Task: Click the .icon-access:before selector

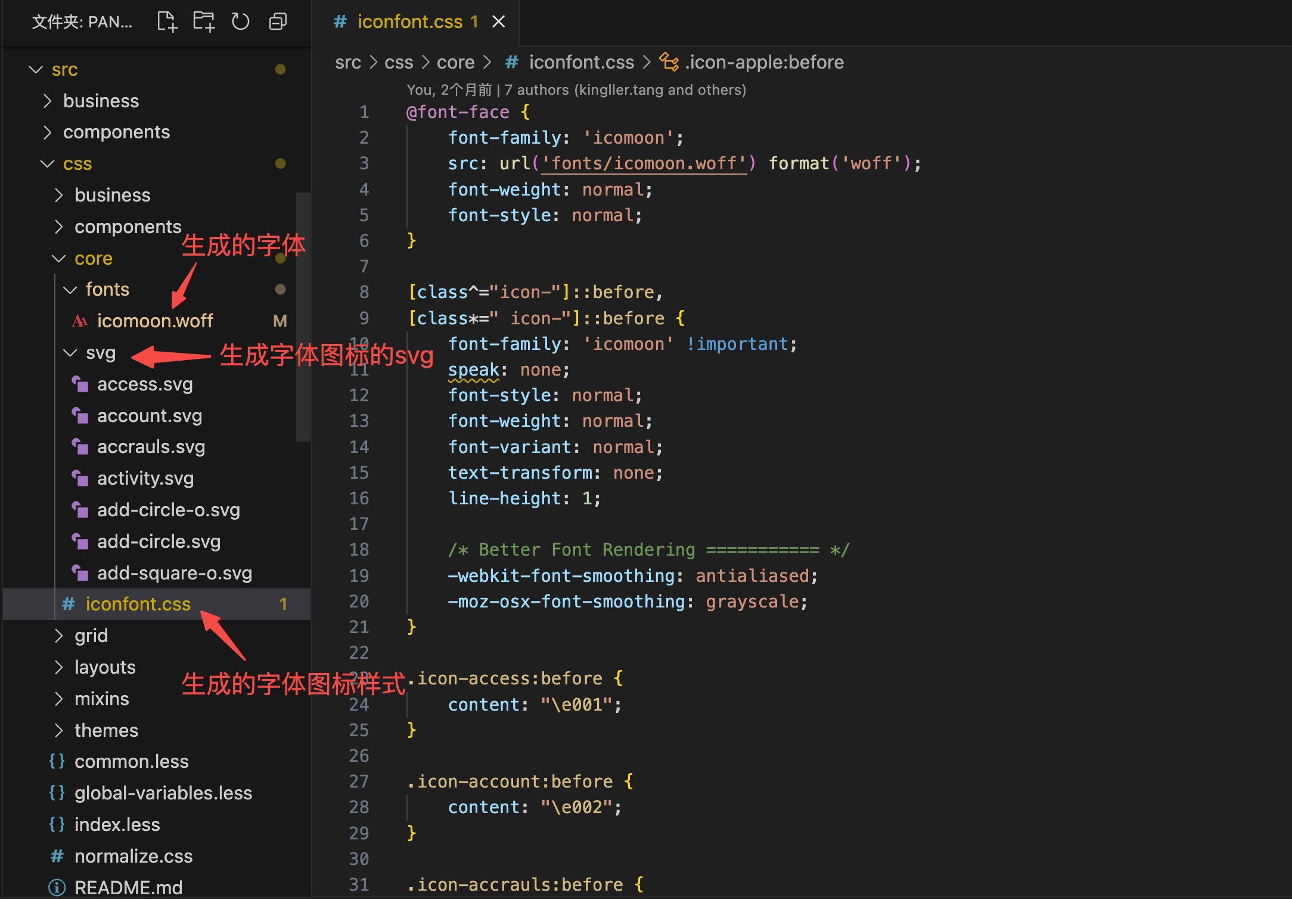Action: (505, 678)
